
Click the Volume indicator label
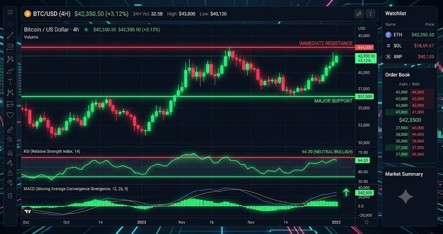click(31, 37)
